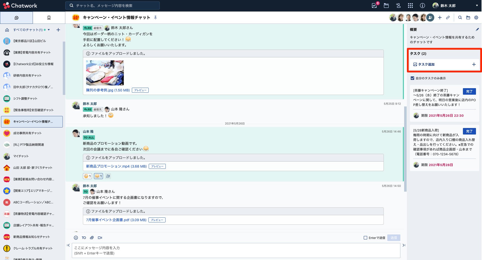Screen dimensions: 482x260
Task: Click タスク追加 to add a task
Action: click(x=426, y=64)
